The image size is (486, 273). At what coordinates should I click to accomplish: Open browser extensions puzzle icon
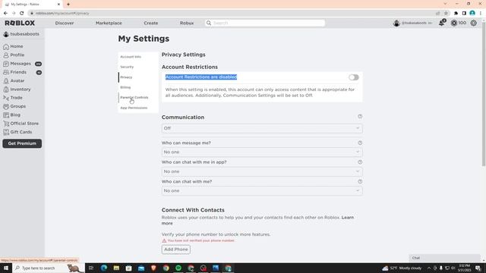click(456, 14)
